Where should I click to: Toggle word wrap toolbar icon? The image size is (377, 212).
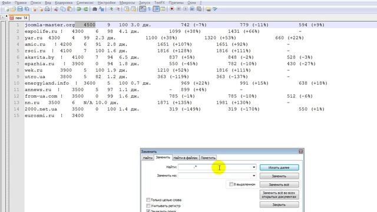[x=143, y=9]
